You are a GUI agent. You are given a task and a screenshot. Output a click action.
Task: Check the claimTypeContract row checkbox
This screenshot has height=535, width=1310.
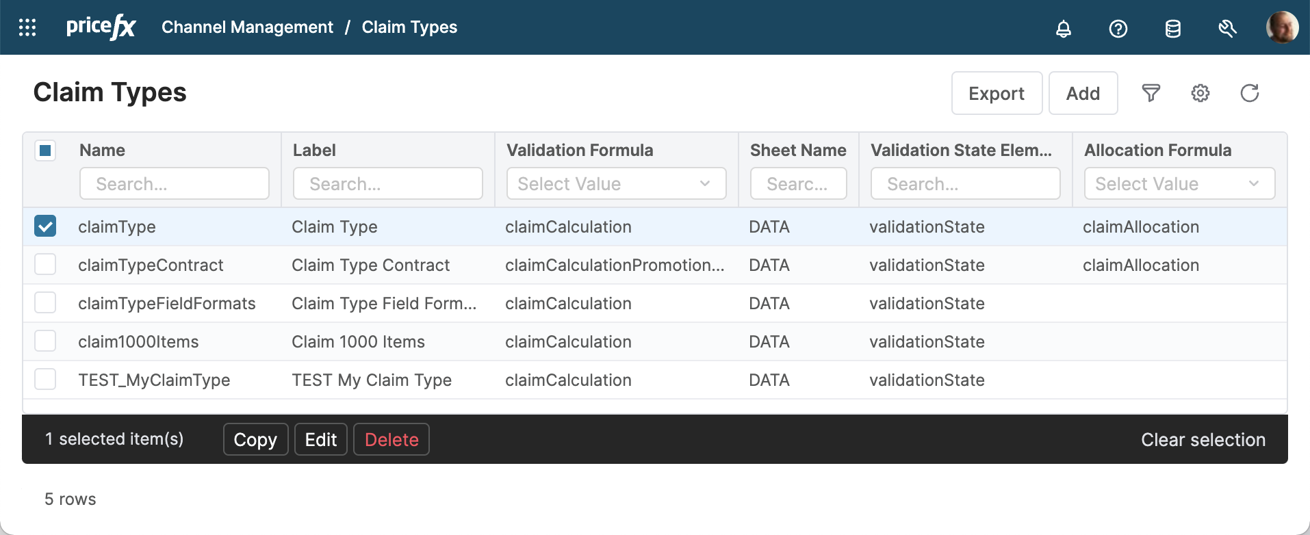[45, 265]
